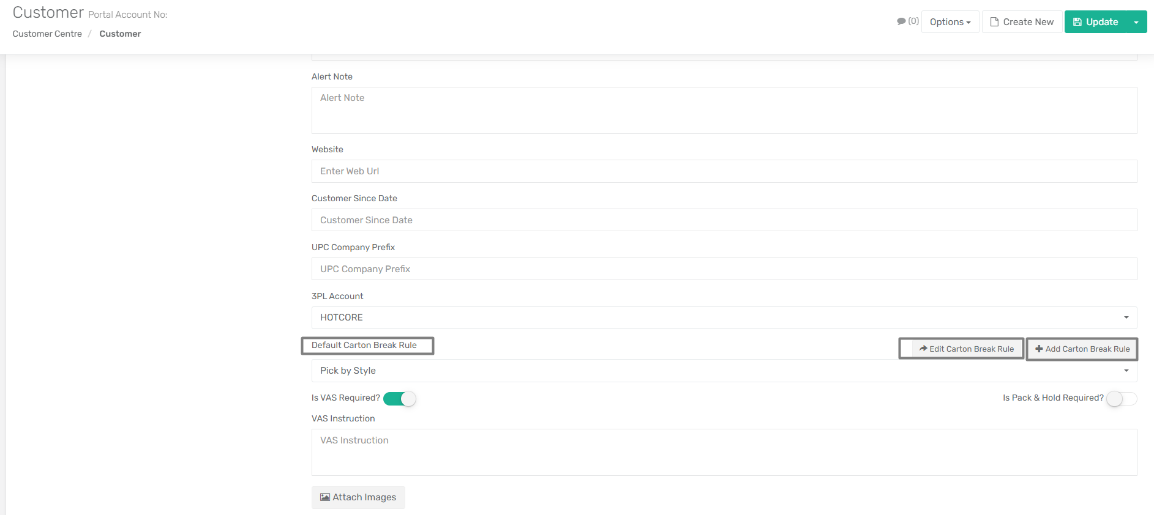Image resolution: width=1154 pixels, height=515 pixels.
Task: Click the Is VAS Required? label
Action: (x=346, y=398)
